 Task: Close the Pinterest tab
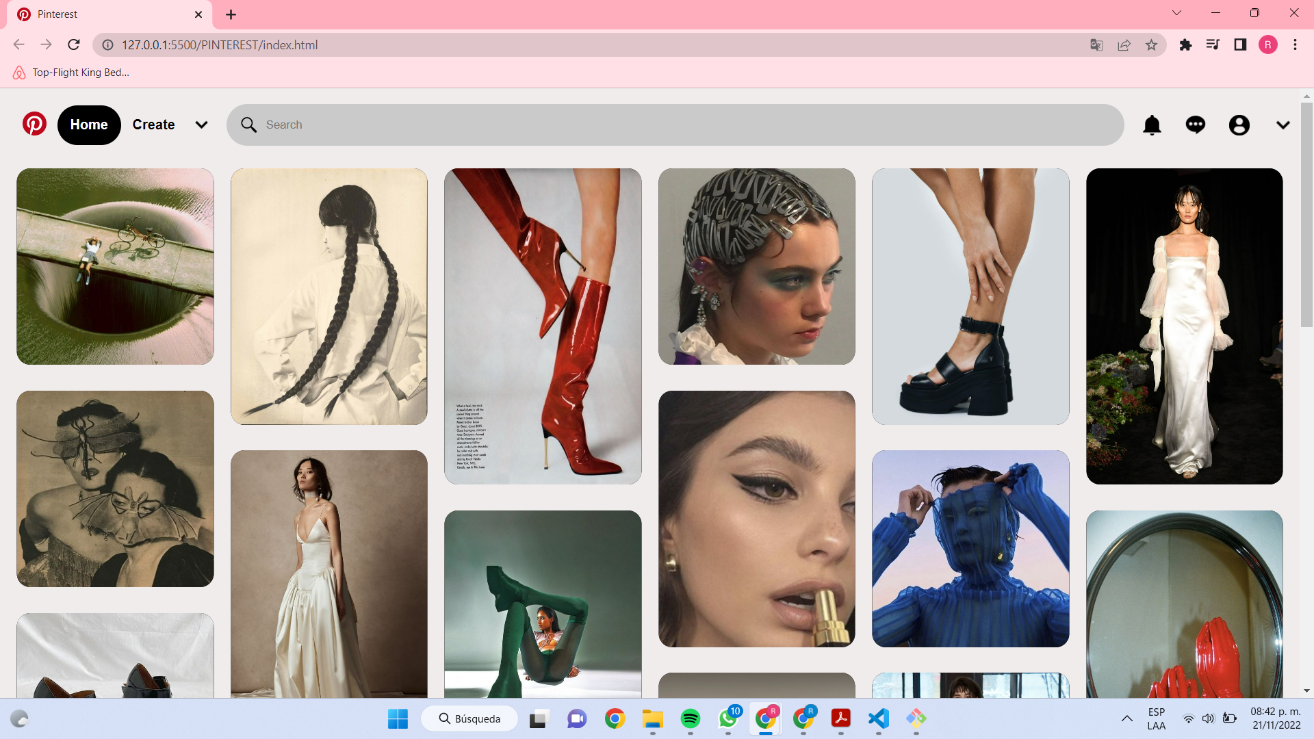point(198,14)
